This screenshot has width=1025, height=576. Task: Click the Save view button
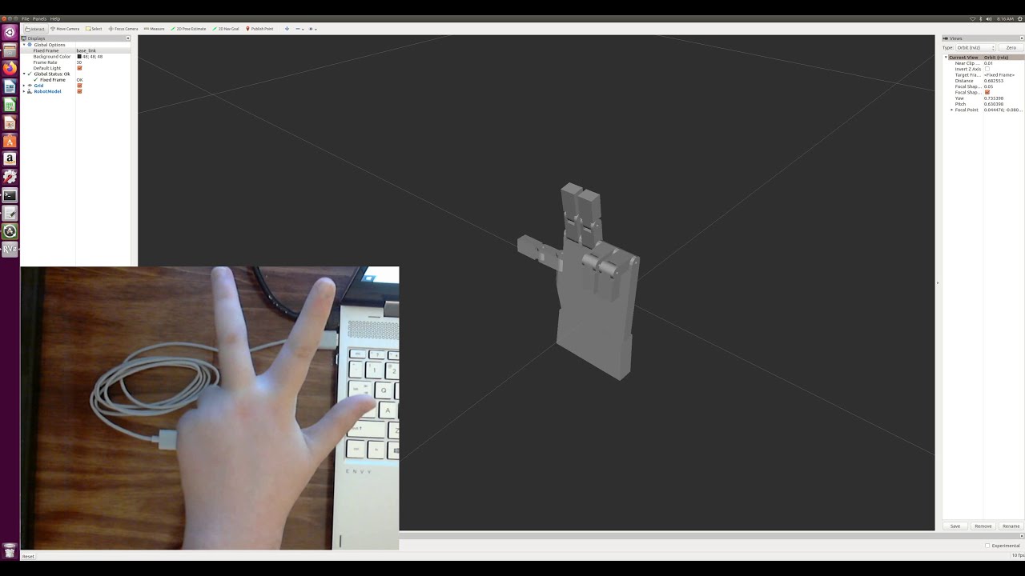coord(955,526)
